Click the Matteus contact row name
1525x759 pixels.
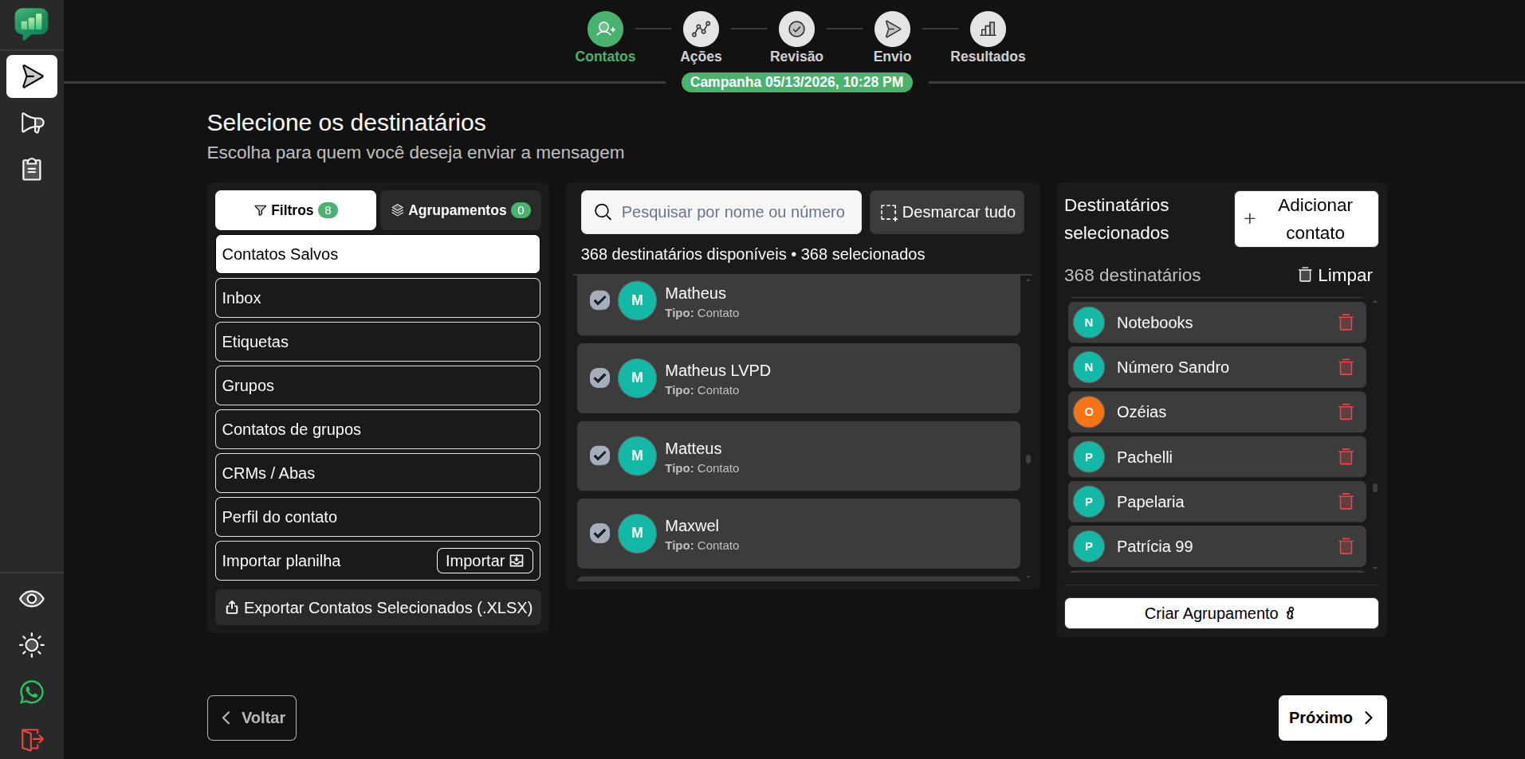(693, 448)
